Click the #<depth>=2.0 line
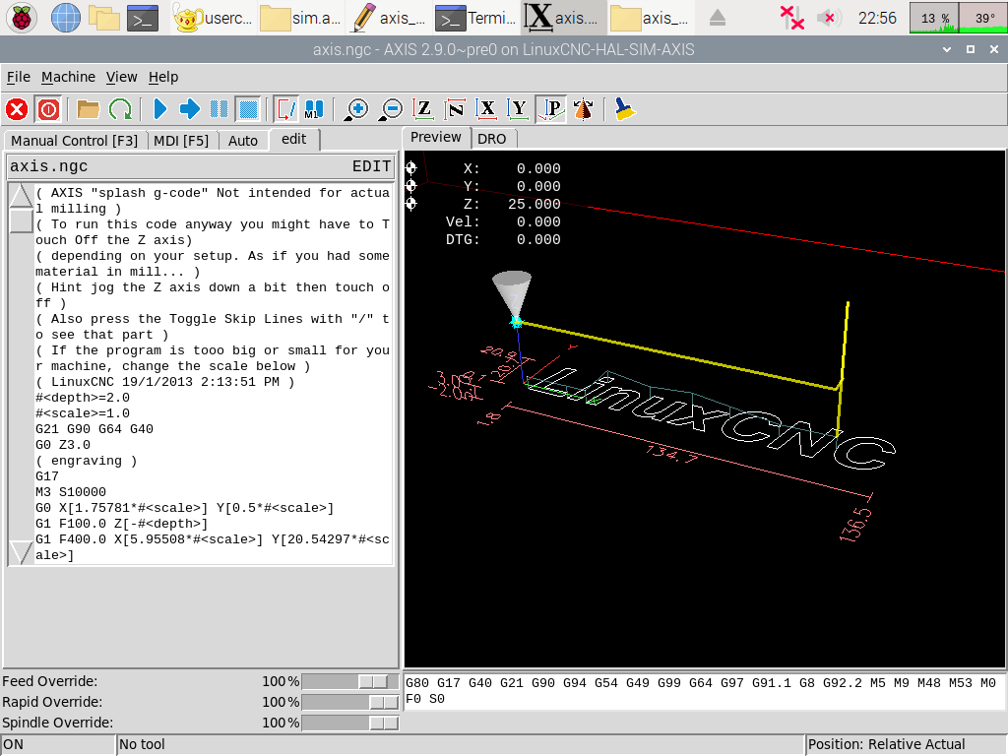Screen dimensions: 1008x756 83,398
